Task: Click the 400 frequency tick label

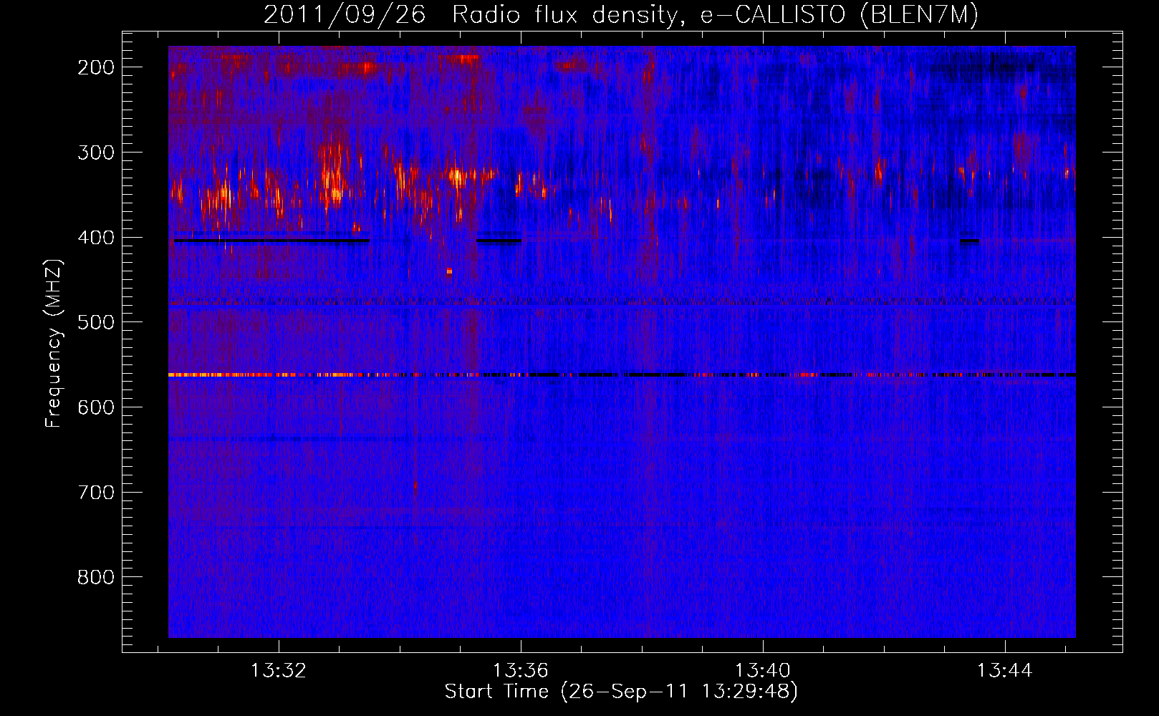Action: point(95,238)
